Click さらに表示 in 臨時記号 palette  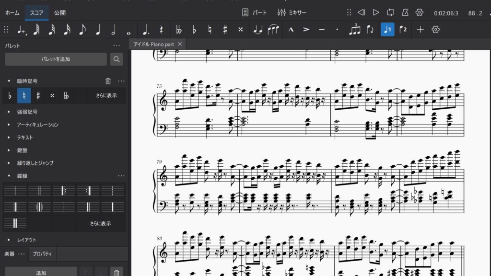(x=106, y=95)
